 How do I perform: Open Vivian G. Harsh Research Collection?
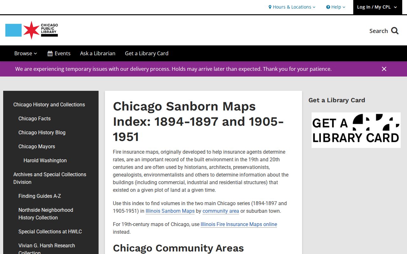coord(47,249)
